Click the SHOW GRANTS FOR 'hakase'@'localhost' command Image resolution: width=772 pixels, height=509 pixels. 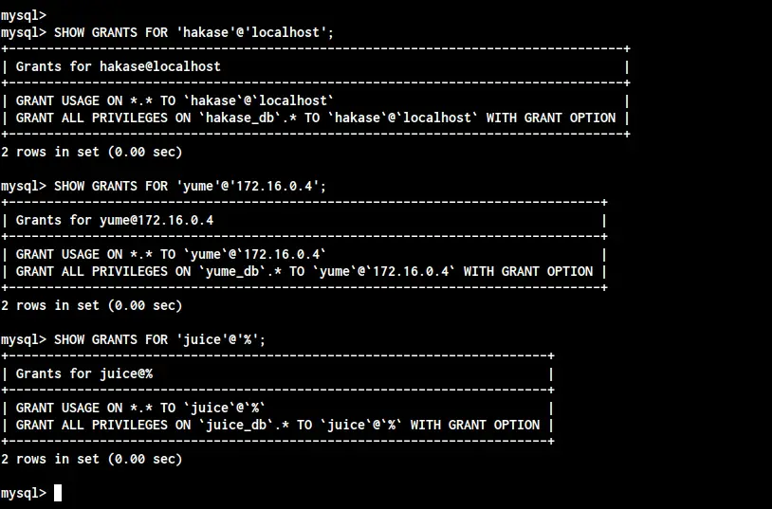tap(193, 32)
